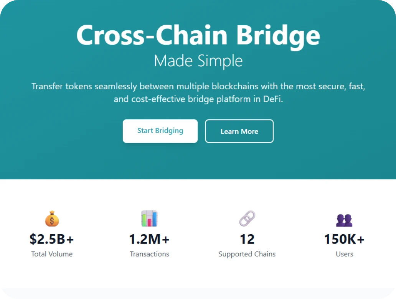Select the bar chart icon above Transactions
396x299 pixels.
[149, 218]
